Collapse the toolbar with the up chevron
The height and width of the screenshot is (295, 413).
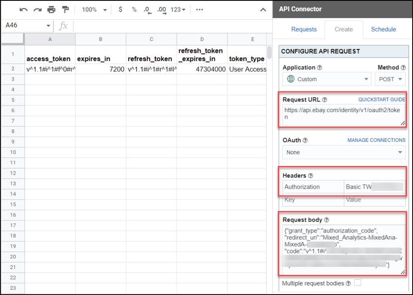tap(263, 10)
